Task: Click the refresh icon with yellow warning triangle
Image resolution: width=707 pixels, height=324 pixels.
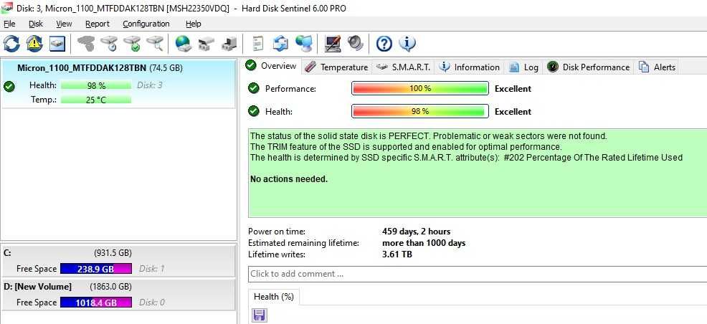Action: [x=34, y=43]
